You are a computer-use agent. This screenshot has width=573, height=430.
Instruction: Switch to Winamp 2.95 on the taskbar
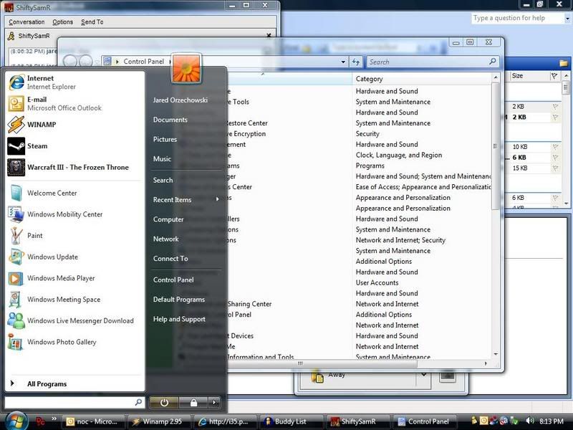coord(159,421)
